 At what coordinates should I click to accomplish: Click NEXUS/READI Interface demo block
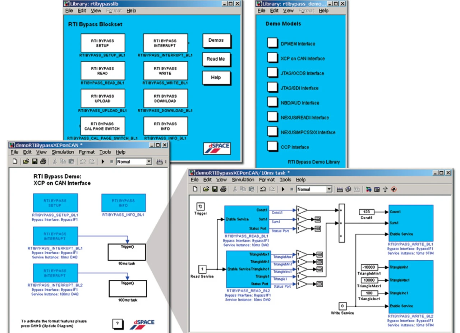273,117
